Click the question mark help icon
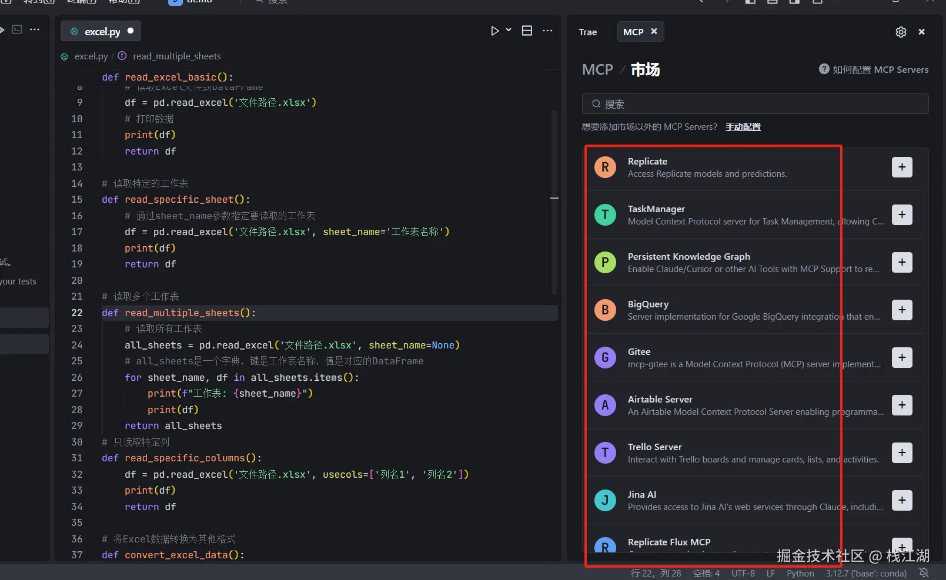The image size is (946, 580). [x=824, y=69]
